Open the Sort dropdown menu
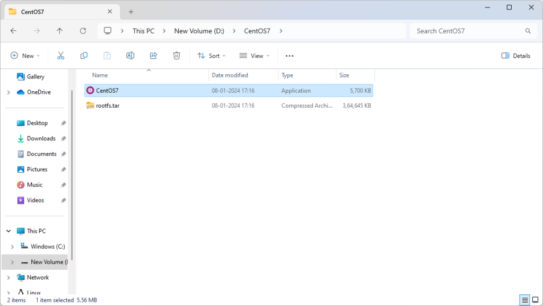 click(x=211, y=56)
